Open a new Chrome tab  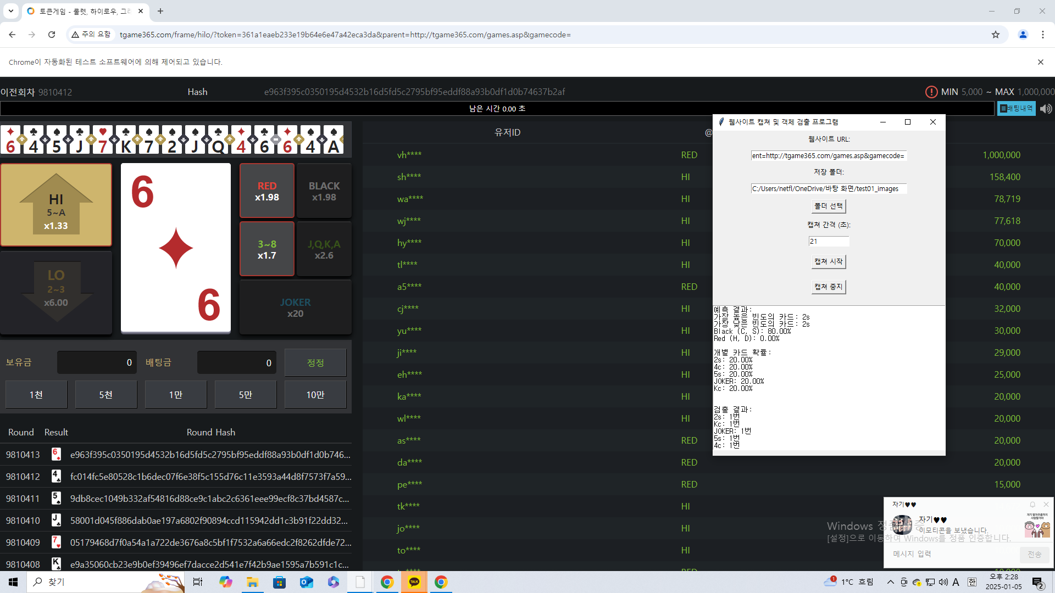[160, 11]
